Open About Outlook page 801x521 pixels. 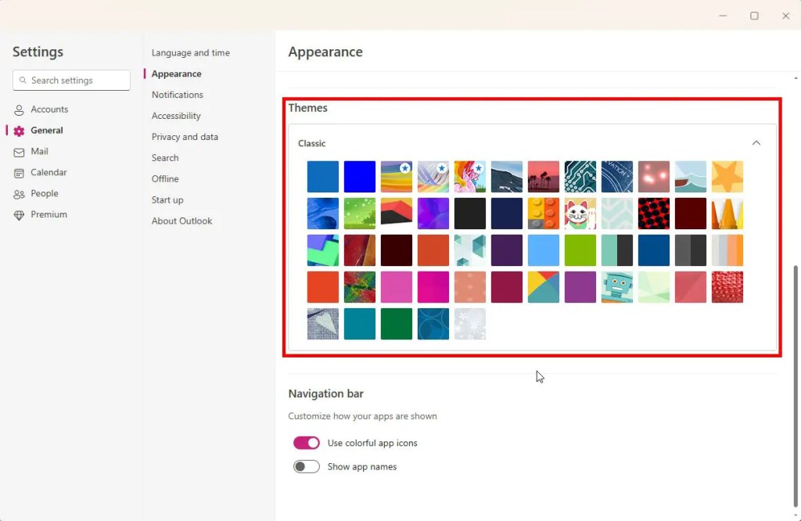tap(181, 221)
